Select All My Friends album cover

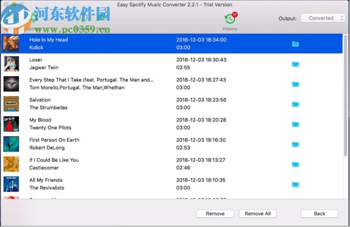pos(11,184)
